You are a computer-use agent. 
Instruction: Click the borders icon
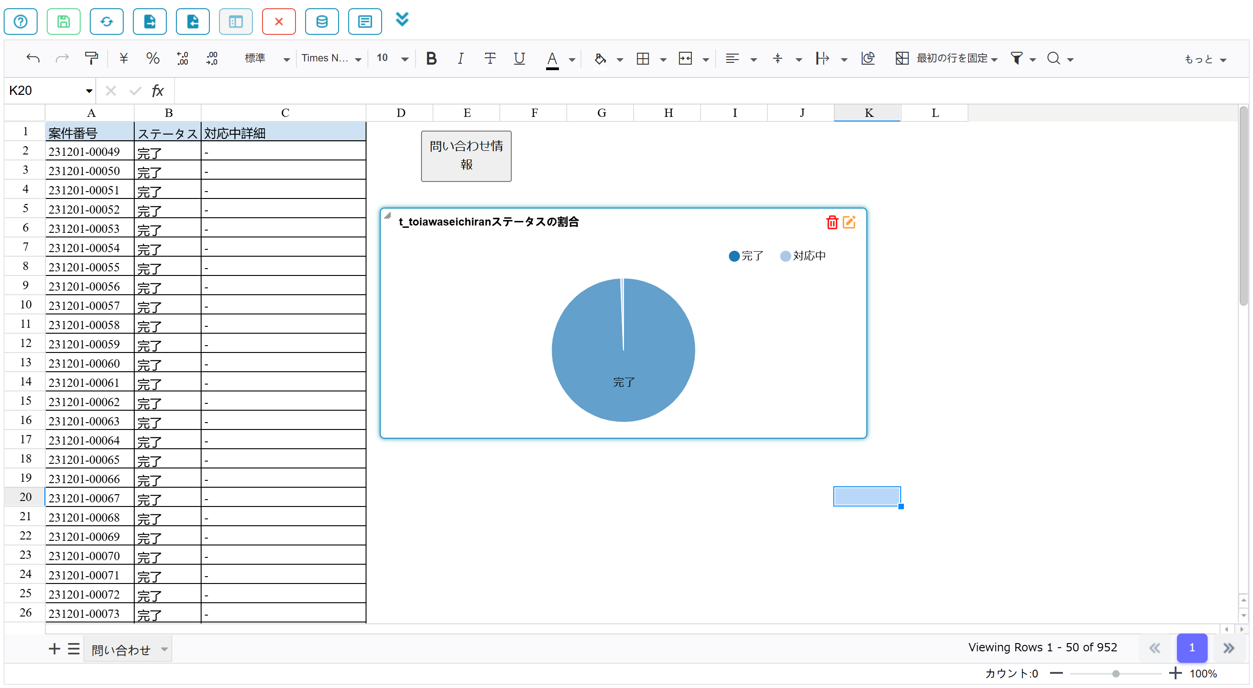coord(643,58)
